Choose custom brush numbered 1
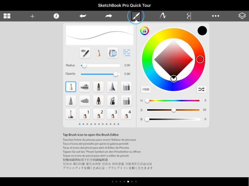 pyautogui.click(x=85, y=114)
